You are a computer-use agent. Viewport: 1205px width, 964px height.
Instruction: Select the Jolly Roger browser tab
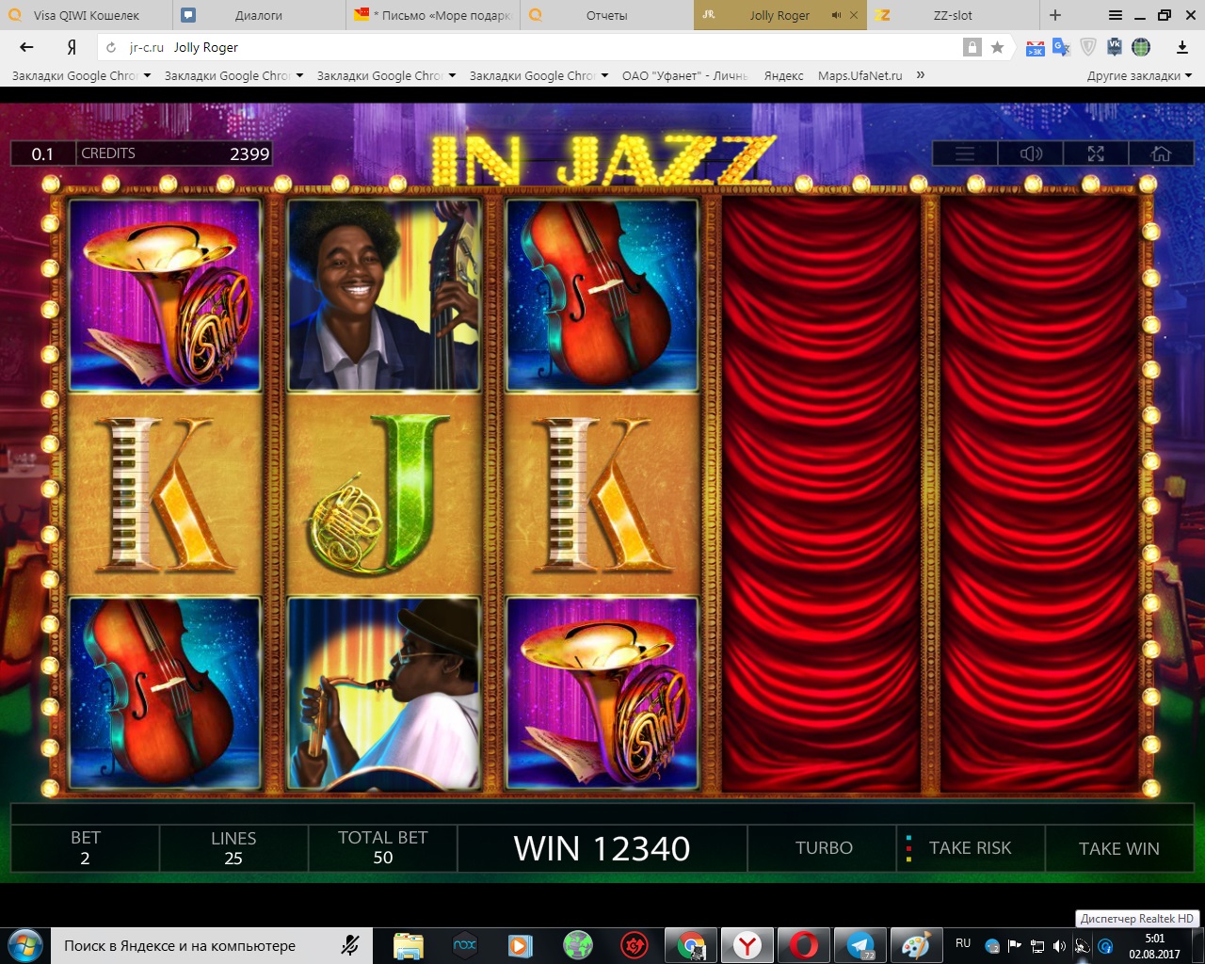[x=779, y=15]
